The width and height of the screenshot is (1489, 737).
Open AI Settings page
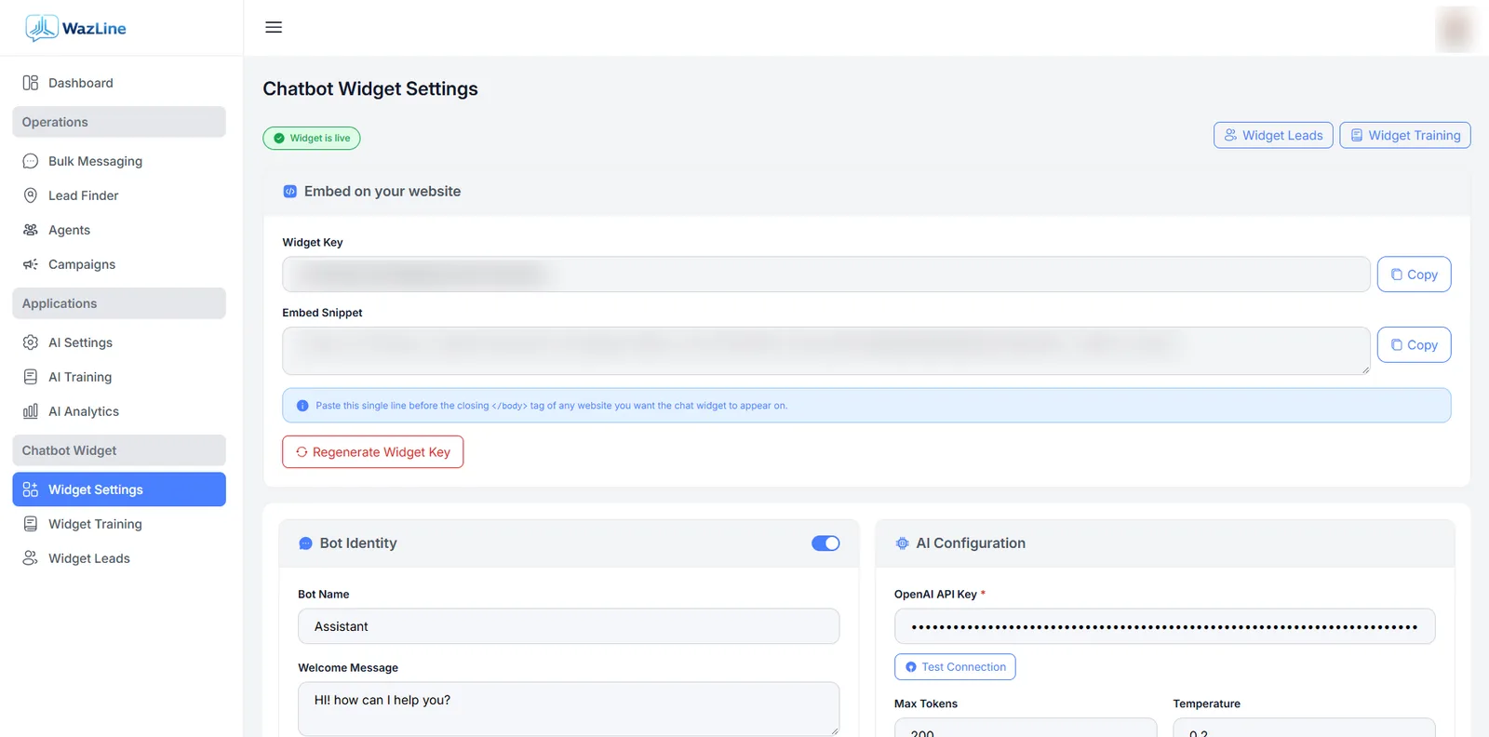click(x=119, y=342)
